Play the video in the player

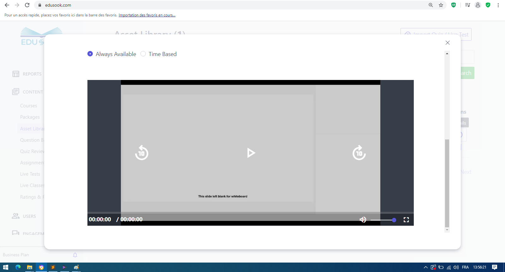point(251,153)
